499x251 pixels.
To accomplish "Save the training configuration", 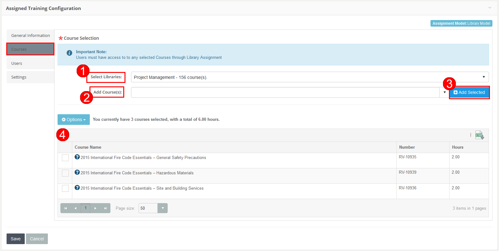I will [x=16, y=239].
